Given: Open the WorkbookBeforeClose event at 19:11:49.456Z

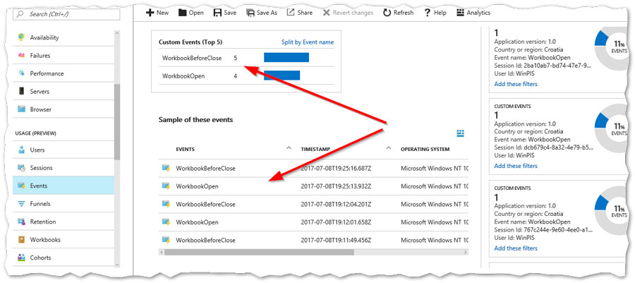Looking at the screenshot, I should tap(313, 240).
